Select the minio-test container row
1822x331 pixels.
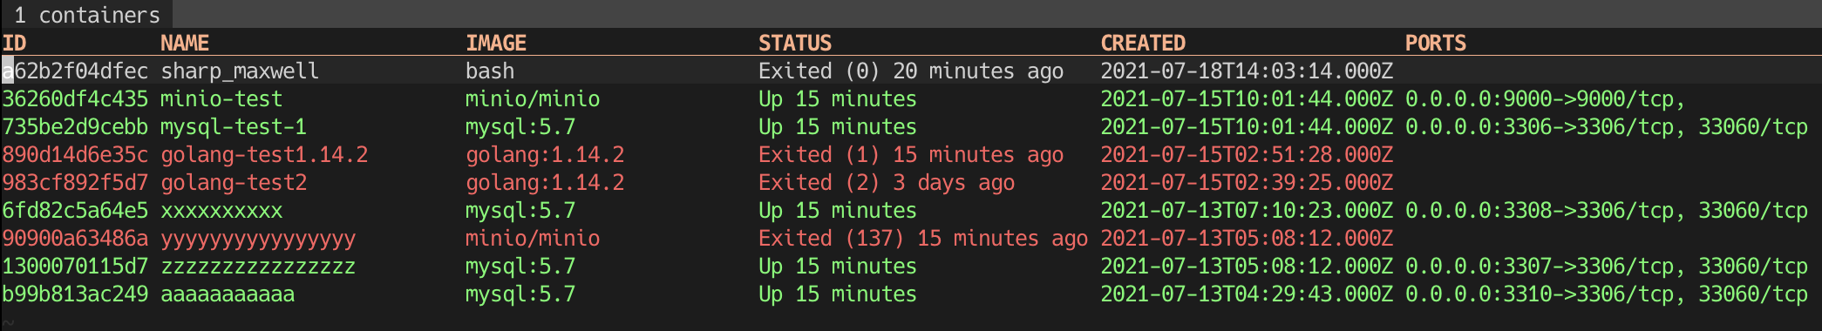911,98
